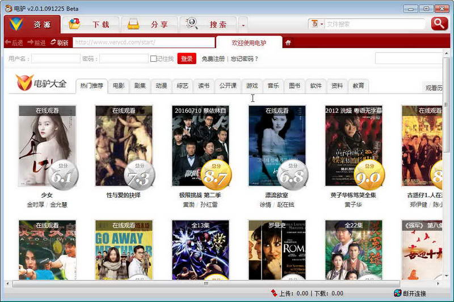Image resolution: width=454 pixels, height=302 pixels.
Task: Click the home icon beside the tab
Action: click(288, 42)
